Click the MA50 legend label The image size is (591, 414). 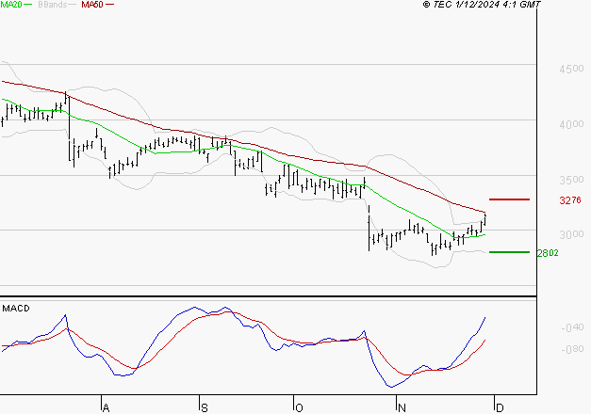92,5
